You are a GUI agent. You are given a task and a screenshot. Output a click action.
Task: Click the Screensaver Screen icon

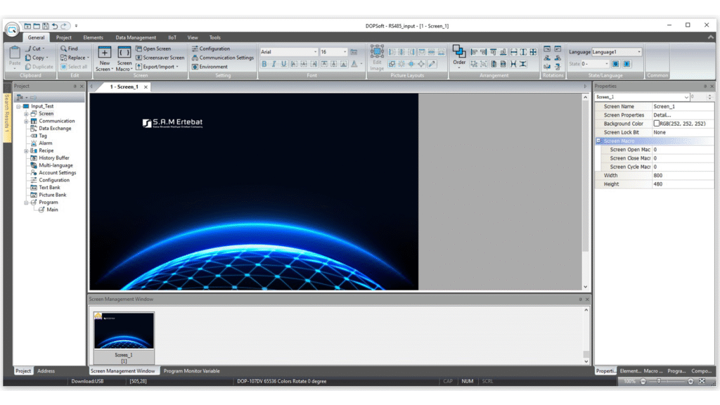point(139,58)
